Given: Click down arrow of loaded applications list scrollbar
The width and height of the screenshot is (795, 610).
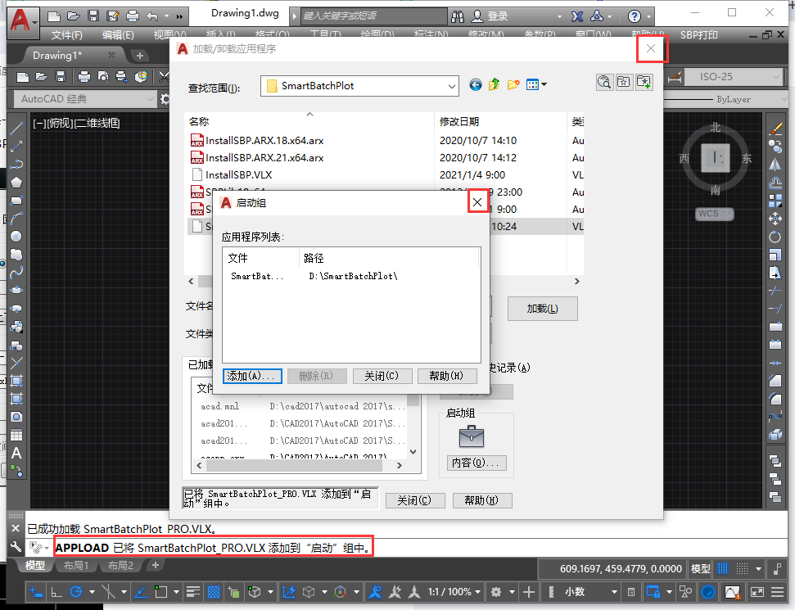Looking at the screenshot, I should coord(413,452).
